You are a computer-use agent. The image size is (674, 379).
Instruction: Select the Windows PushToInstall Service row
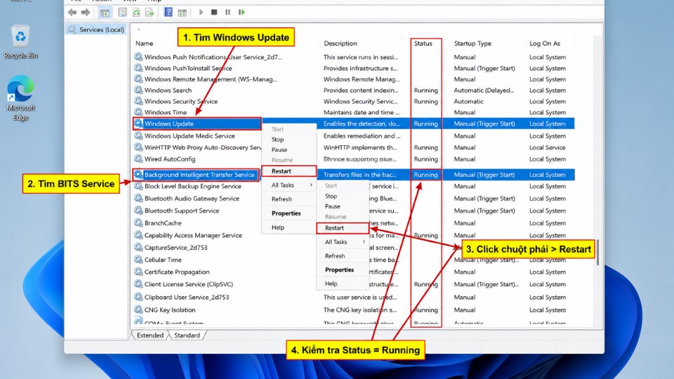tap(353, 68)
